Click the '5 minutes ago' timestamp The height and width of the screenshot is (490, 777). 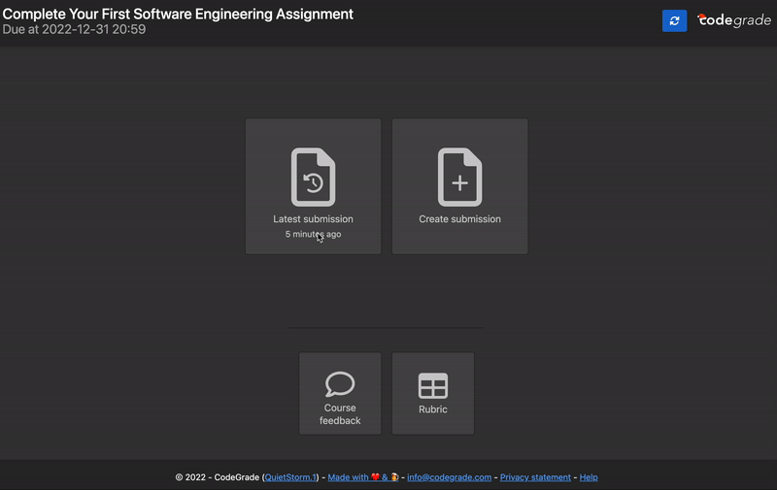tap(313, 234)
